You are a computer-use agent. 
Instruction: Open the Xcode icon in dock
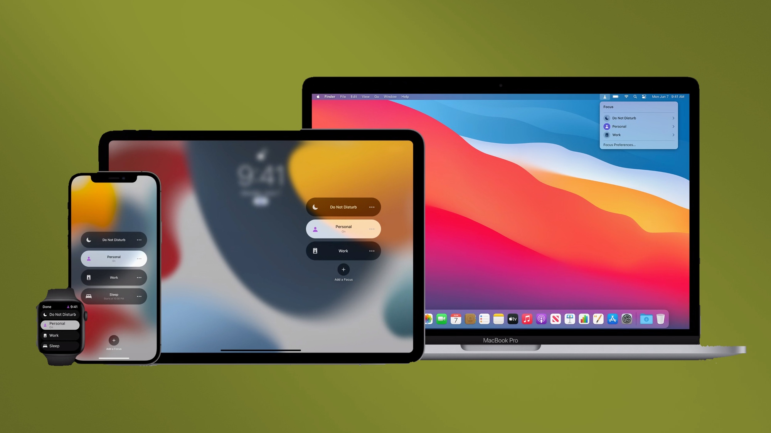coord(612,319)
